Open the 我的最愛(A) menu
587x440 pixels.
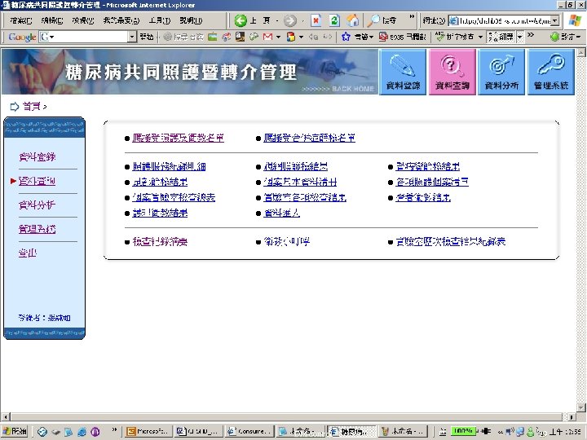point(121,20)
